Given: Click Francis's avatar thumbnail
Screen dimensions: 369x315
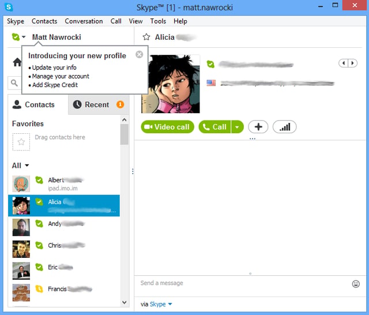Looking at the screenshot, I should pyautogui.click(x=21, y=292).
